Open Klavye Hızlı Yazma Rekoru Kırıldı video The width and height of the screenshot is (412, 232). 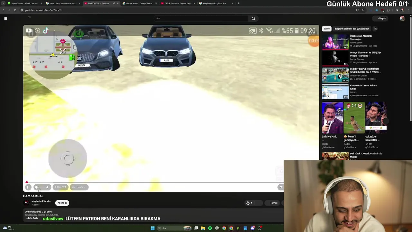[x=335, y=92]
